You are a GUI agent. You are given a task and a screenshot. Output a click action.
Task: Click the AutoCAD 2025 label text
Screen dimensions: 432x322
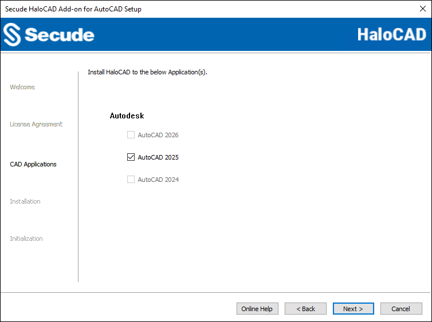tap(158, 157)
